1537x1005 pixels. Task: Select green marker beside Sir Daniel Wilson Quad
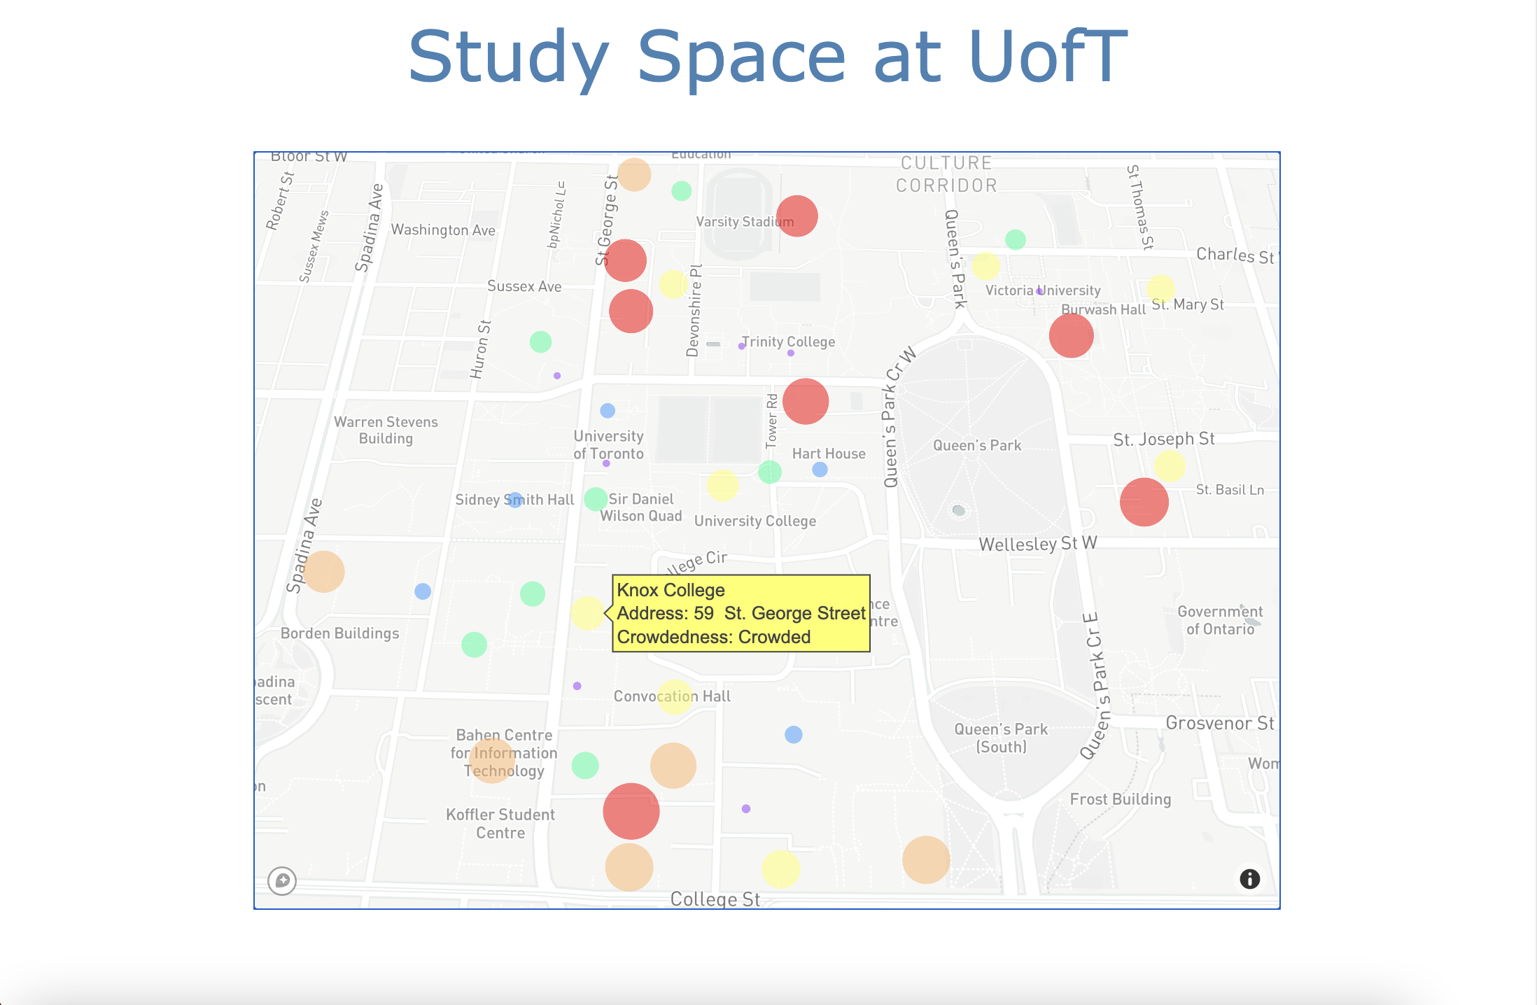(x=595, y=499)
